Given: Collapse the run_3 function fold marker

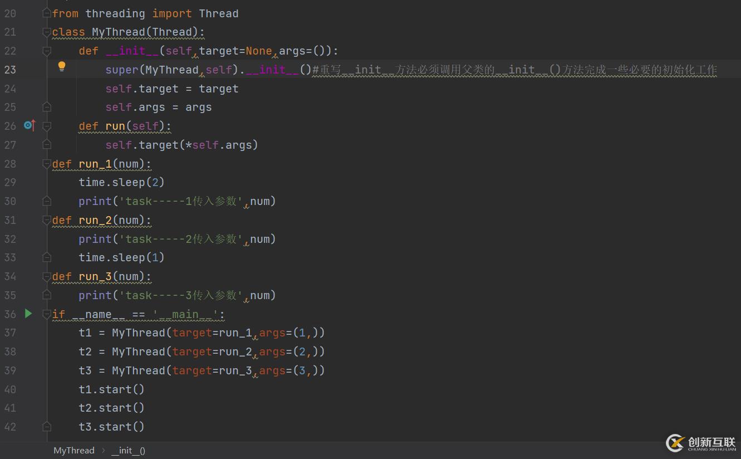Looking at the screenshot, I should coord(47,277).
